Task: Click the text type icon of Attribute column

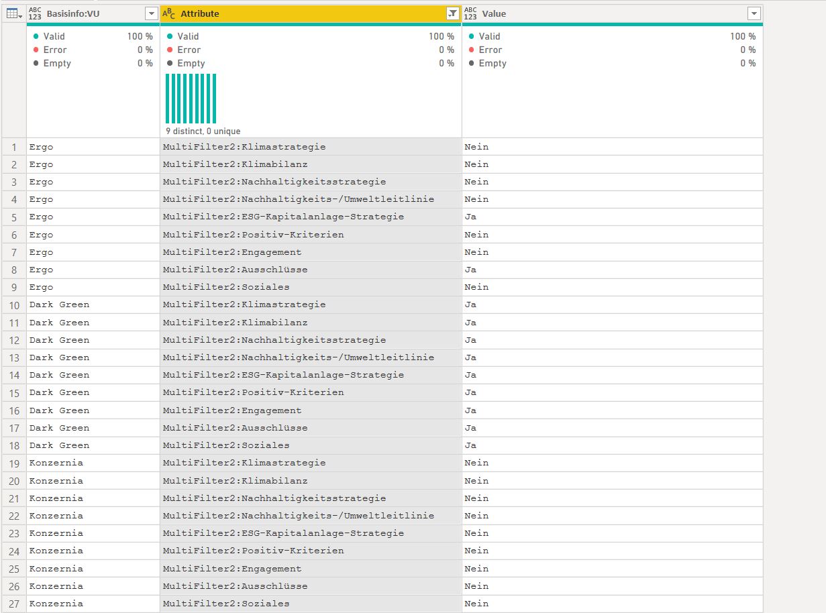Action: (168, 13)
